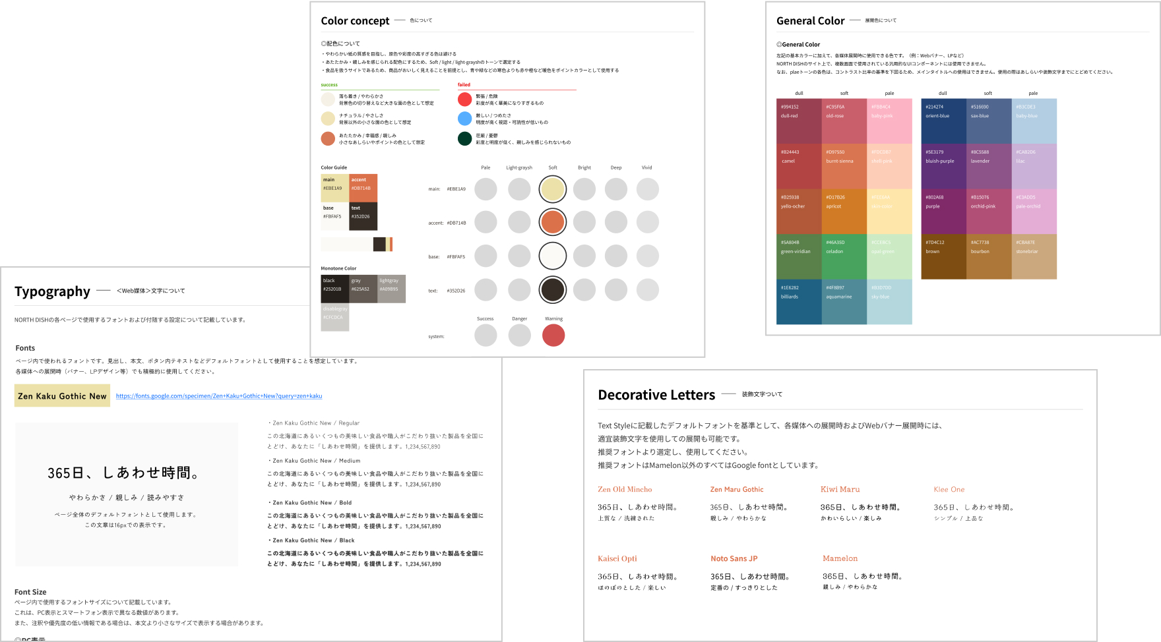Click the stonebriar #CBA87E swatch

[1034, 256]
